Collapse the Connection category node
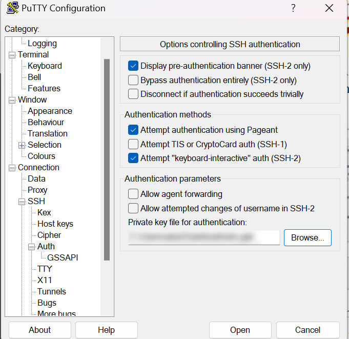The height and width of the screenshot is (339, 349). 12,168
